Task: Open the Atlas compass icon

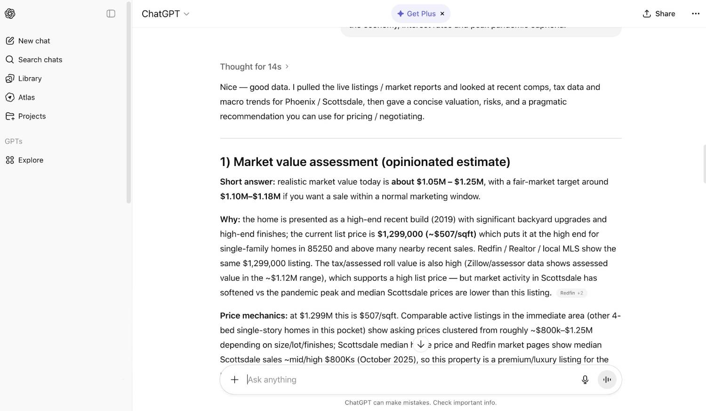Action: [x=10, y=97]
